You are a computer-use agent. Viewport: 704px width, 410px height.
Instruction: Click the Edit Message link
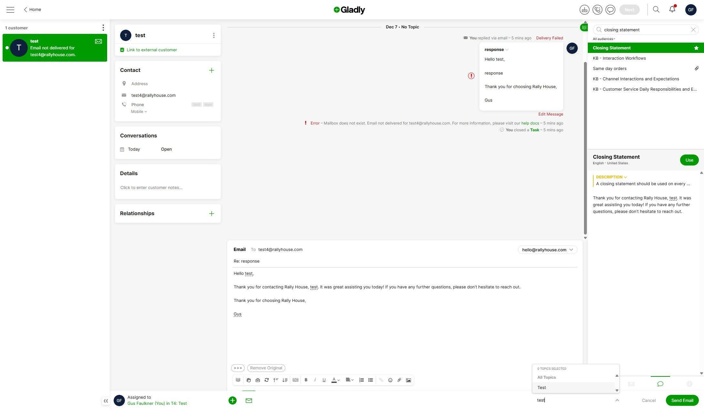(550, 114)
